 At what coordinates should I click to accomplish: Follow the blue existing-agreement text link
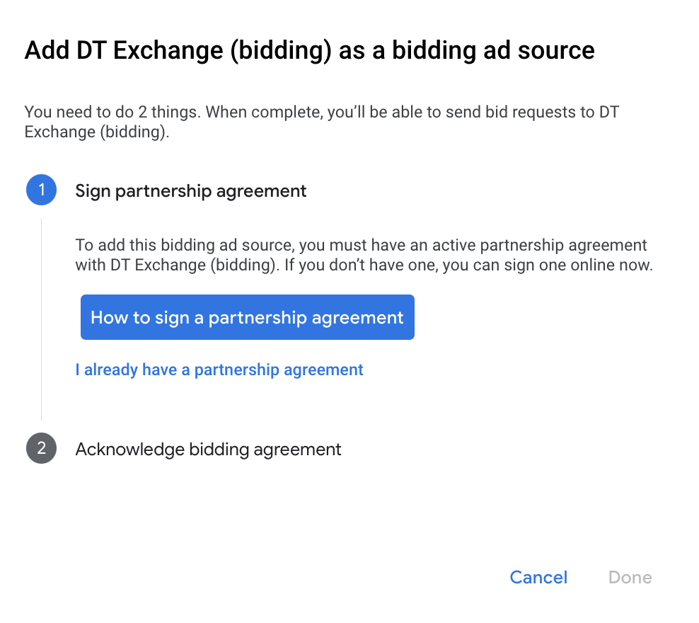coord(219,370)
